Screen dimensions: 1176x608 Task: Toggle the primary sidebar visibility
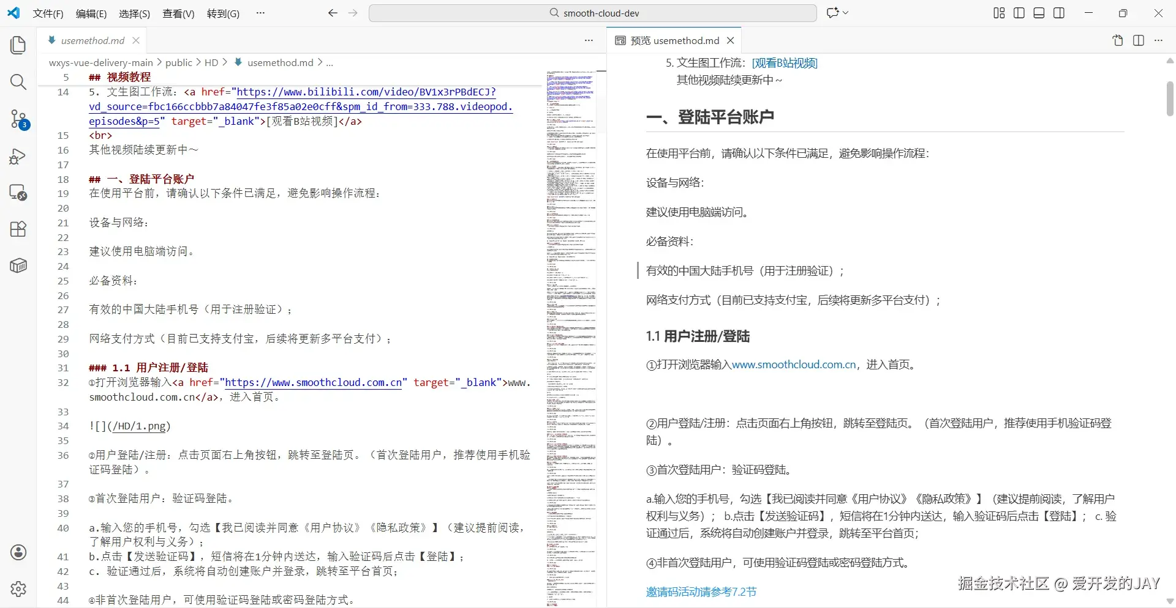pyautogui.click(x=1019, y=12)
